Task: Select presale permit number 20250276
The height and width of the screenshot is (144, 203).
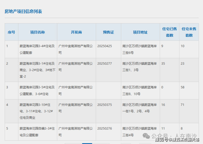Action: 105,128
